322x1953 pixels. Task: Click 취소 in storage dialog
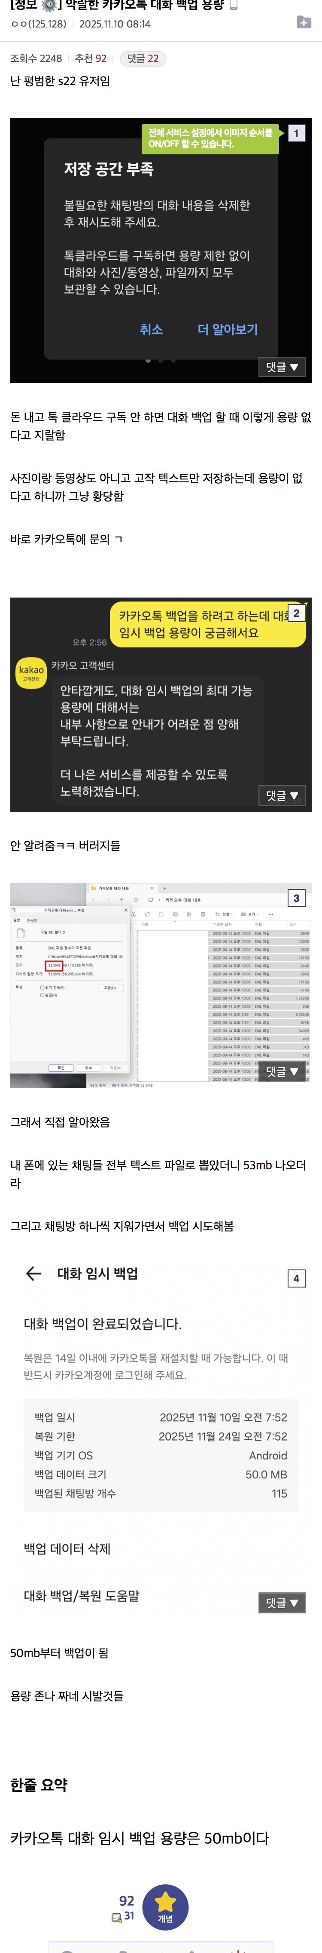click(x=151, y=329)
